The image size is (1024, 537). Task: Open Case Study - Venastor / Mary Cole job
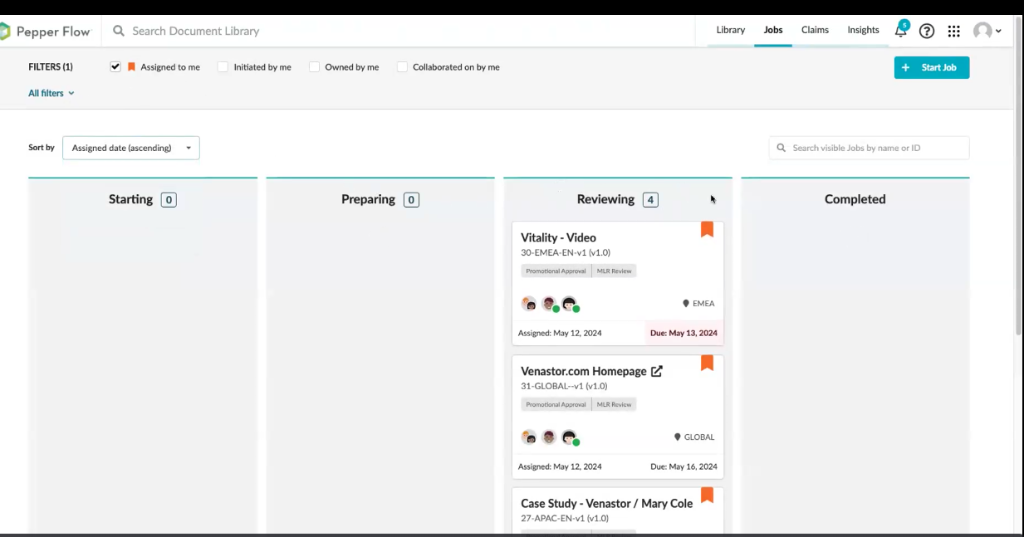(606, 503)
